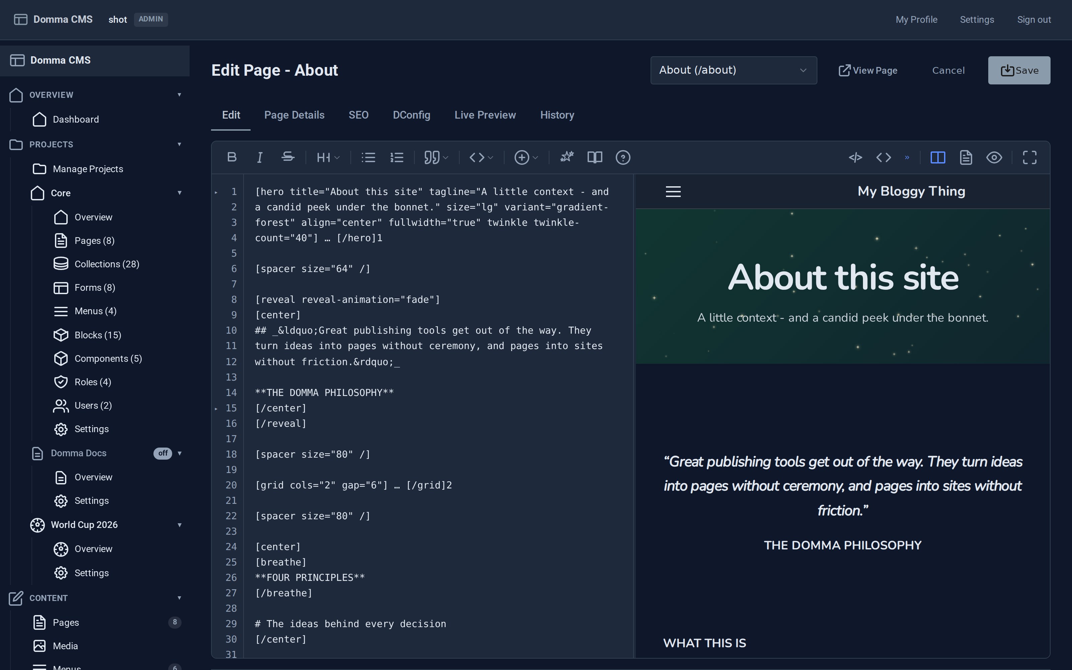Collapse the Core project tree

point(180,193)
